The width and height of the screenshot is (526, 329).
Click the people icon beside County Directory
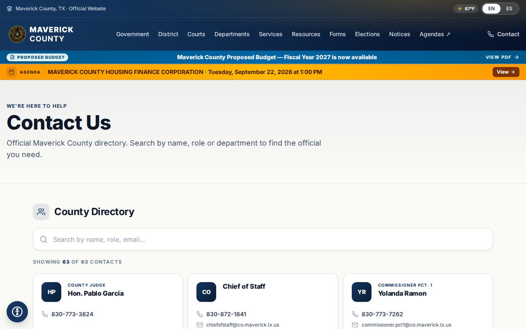41,212
